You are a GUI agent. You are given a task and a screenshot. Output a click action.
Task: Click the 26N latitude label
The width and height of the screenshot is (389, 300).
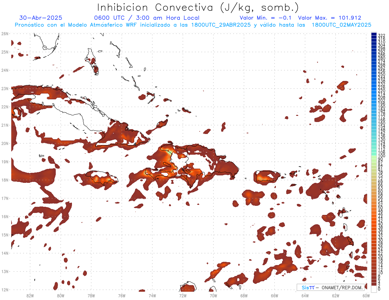pos(5,34)
